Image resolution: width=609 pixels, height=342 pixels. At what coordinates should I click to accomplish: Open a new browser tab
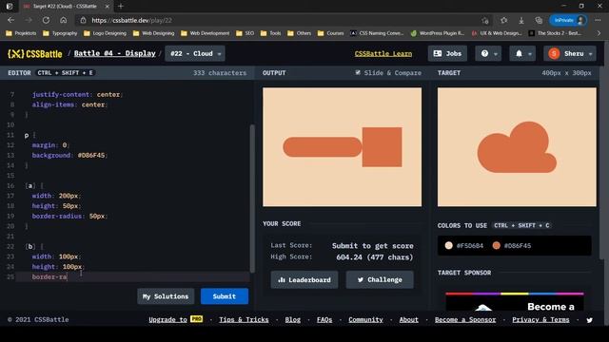point(121,7)
